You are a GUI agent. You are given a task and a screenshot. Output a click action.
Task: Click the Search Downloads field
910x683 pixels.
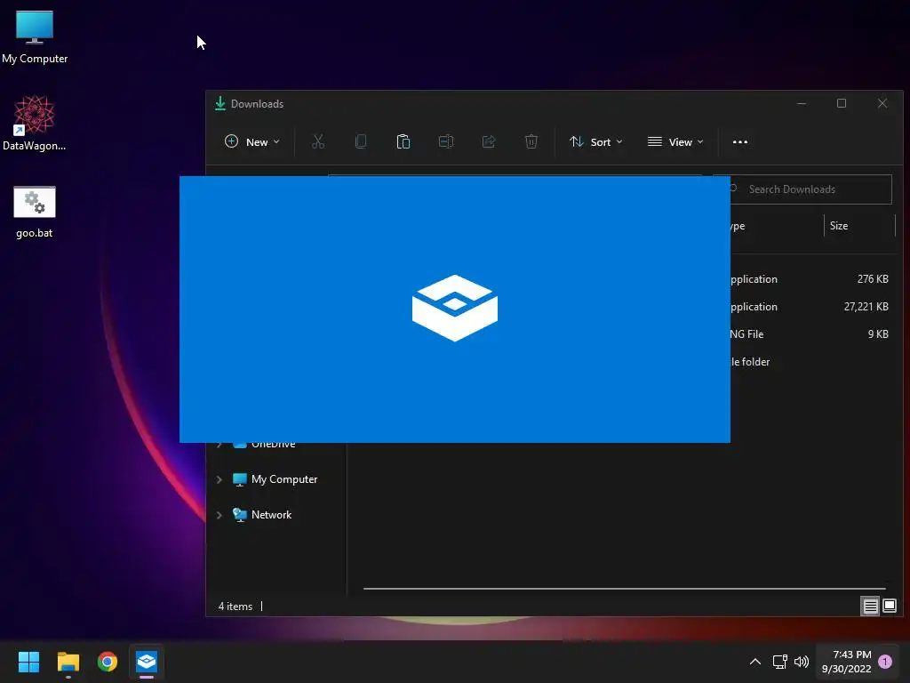coord(810,189)
